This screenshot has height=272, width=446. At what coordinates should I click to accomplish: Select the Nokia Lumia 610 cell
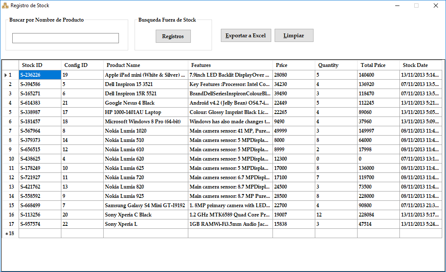coord(146,150)
